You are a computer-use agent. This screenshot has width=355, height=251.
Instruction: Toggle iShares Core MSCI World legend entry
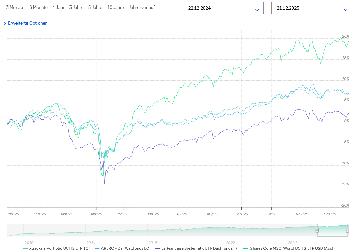(288, 248)
